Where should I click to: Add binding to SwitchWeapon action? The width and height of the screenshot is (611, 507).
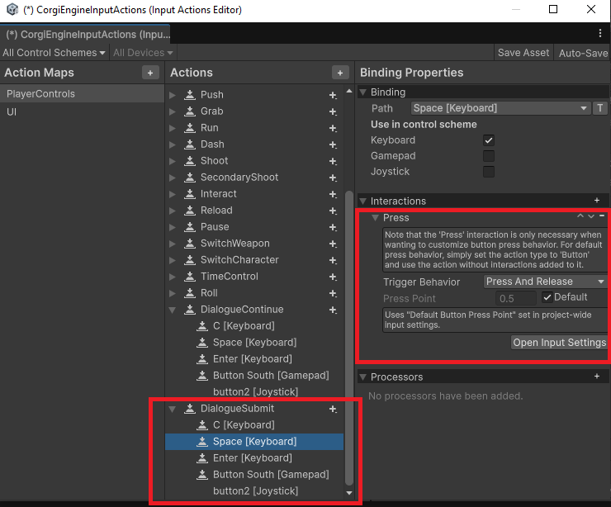pyautogui.click(x=333, y=244)
